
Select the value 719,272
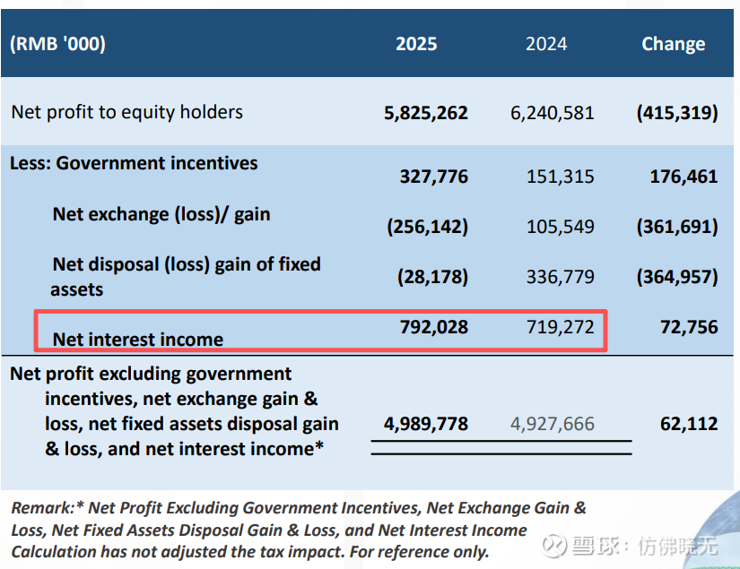pos(561,327)
